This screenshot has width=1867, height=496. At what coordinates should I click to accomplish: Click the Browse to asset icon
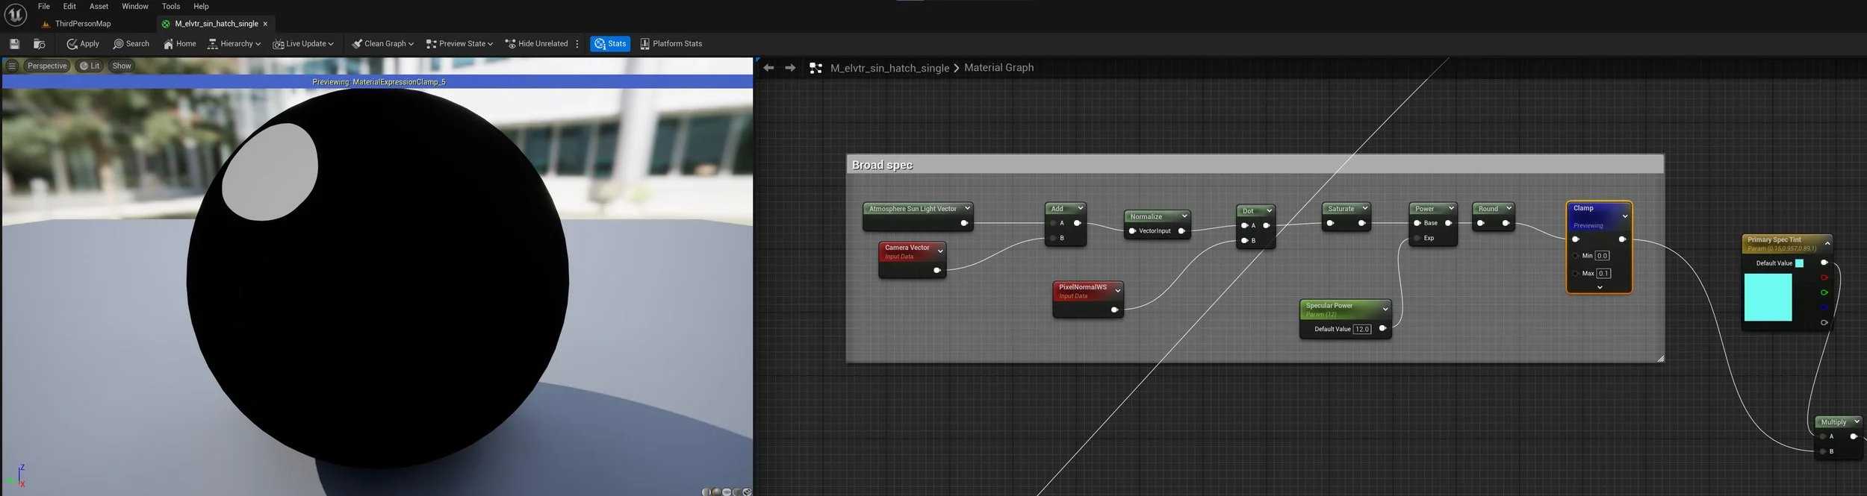40,44
